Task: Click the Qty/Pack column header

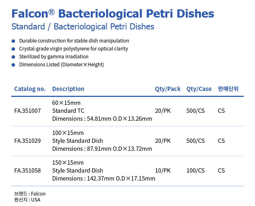Action: (167, 89)
